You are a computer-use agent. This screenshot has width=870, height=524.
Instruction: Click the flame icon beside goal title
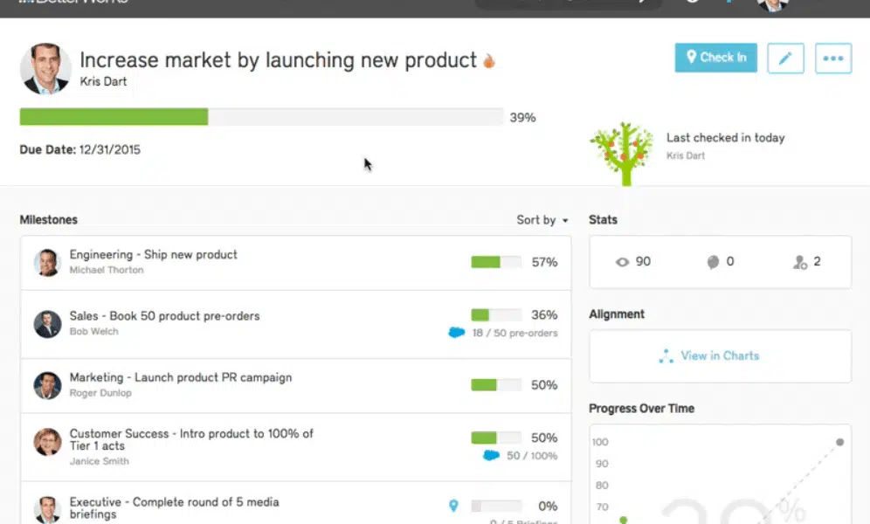[489, 61]
